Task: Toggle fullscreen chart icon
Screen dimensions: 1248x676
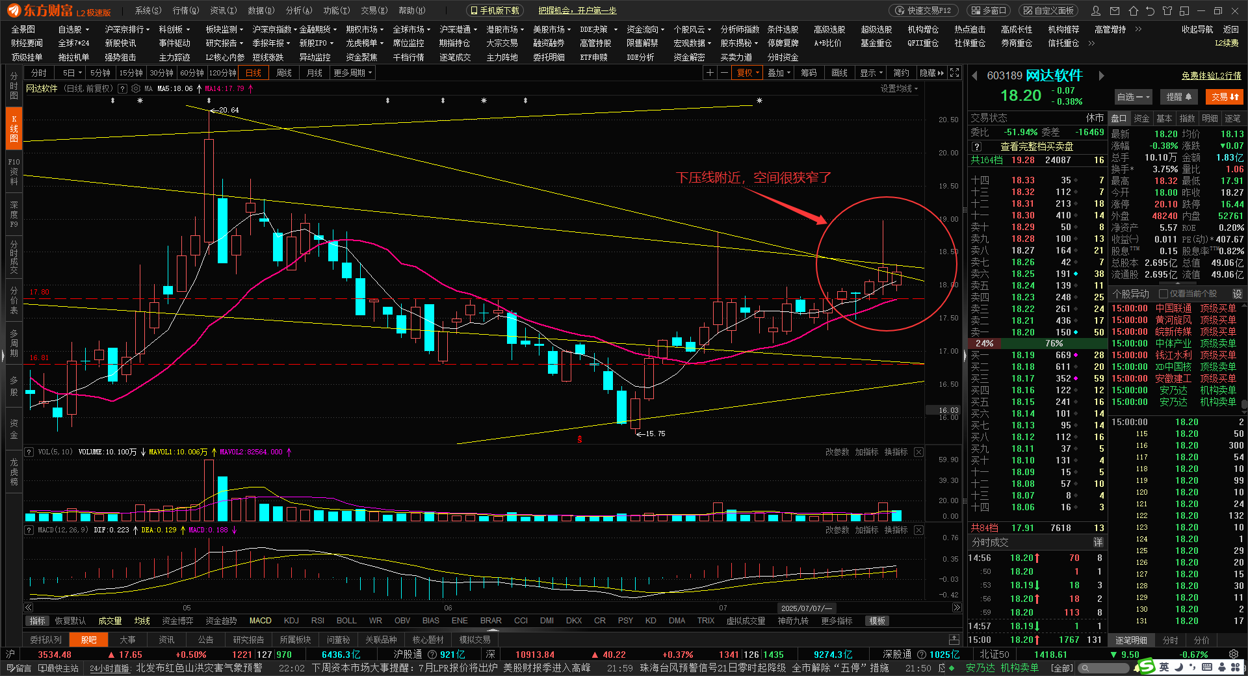Action: (x=954, y=73)
